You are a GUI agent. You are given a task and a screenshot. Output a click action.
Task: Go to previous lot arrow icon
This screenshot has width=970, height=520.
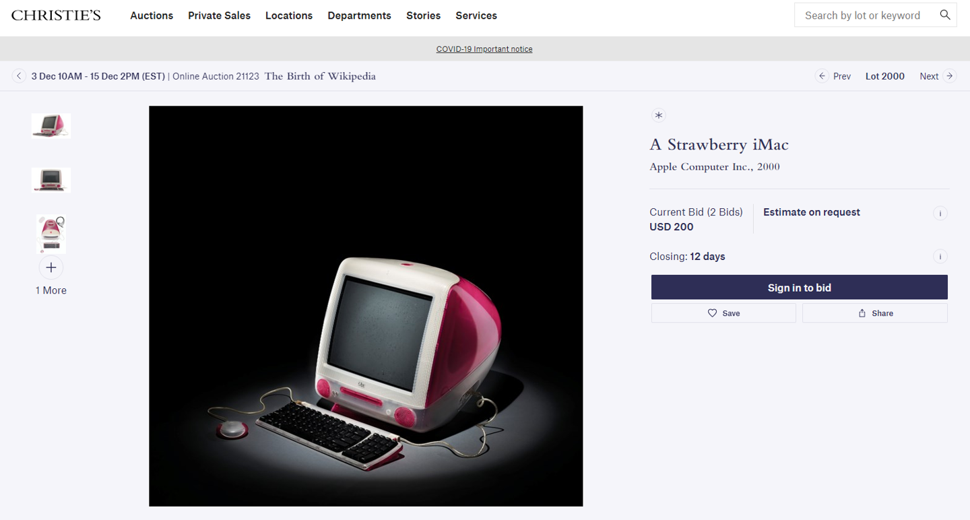coord(822,76)
